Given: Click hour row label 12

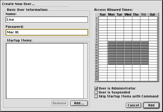Looking at the screenshot, I should (x=96, y=50).
